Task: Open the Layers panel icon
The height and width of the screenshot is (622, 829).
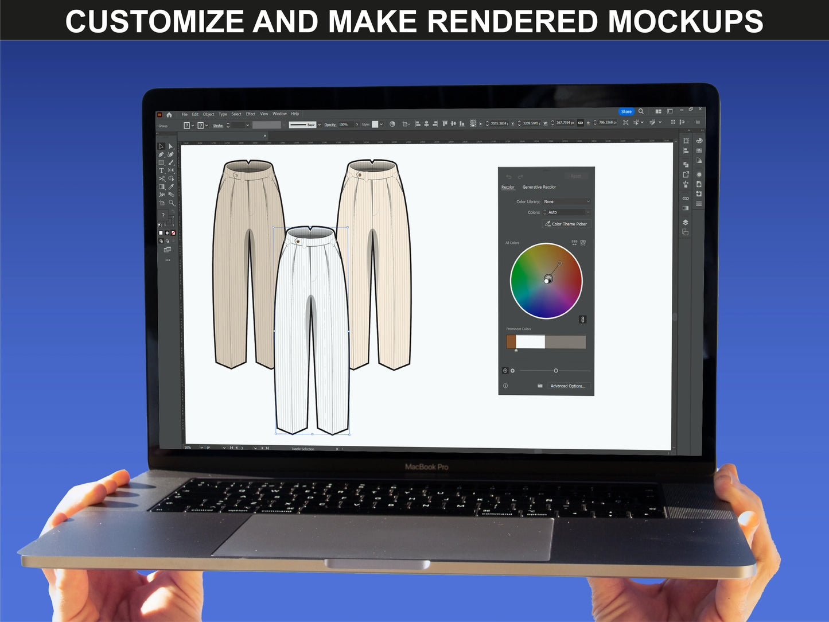Action: [x=686, y=223]
